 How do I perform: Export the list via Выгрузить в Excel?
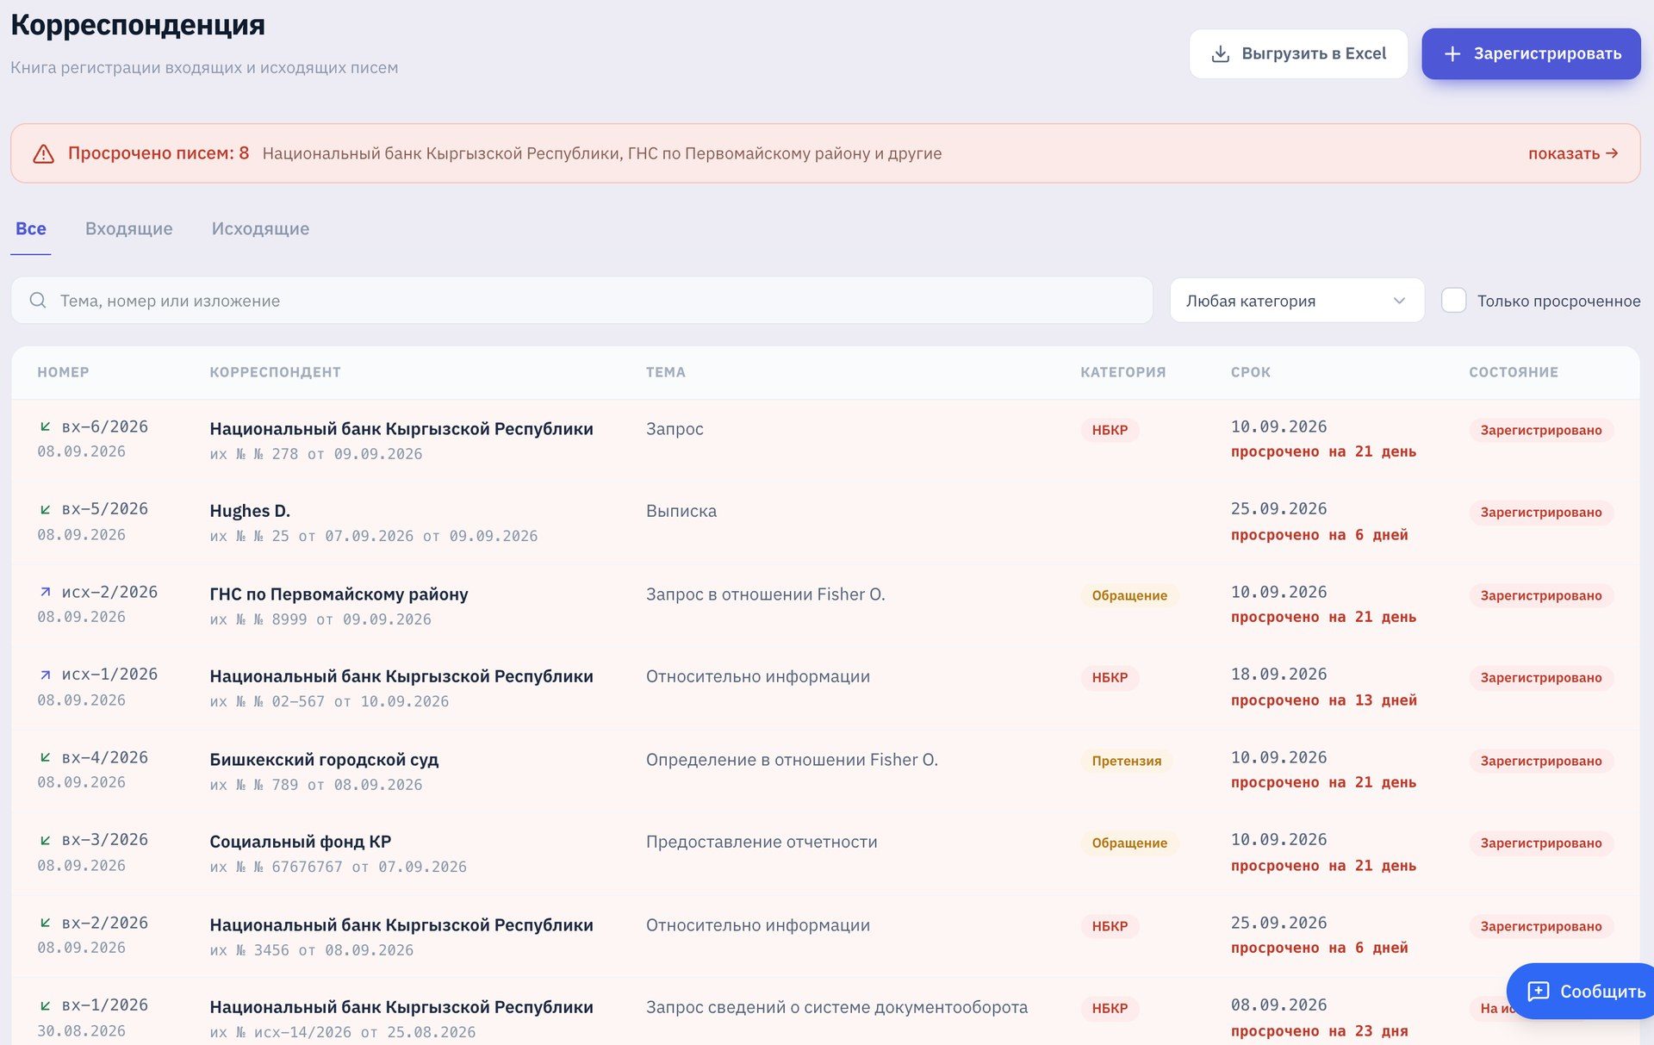pyautogui.click(x=1298, y=53)
